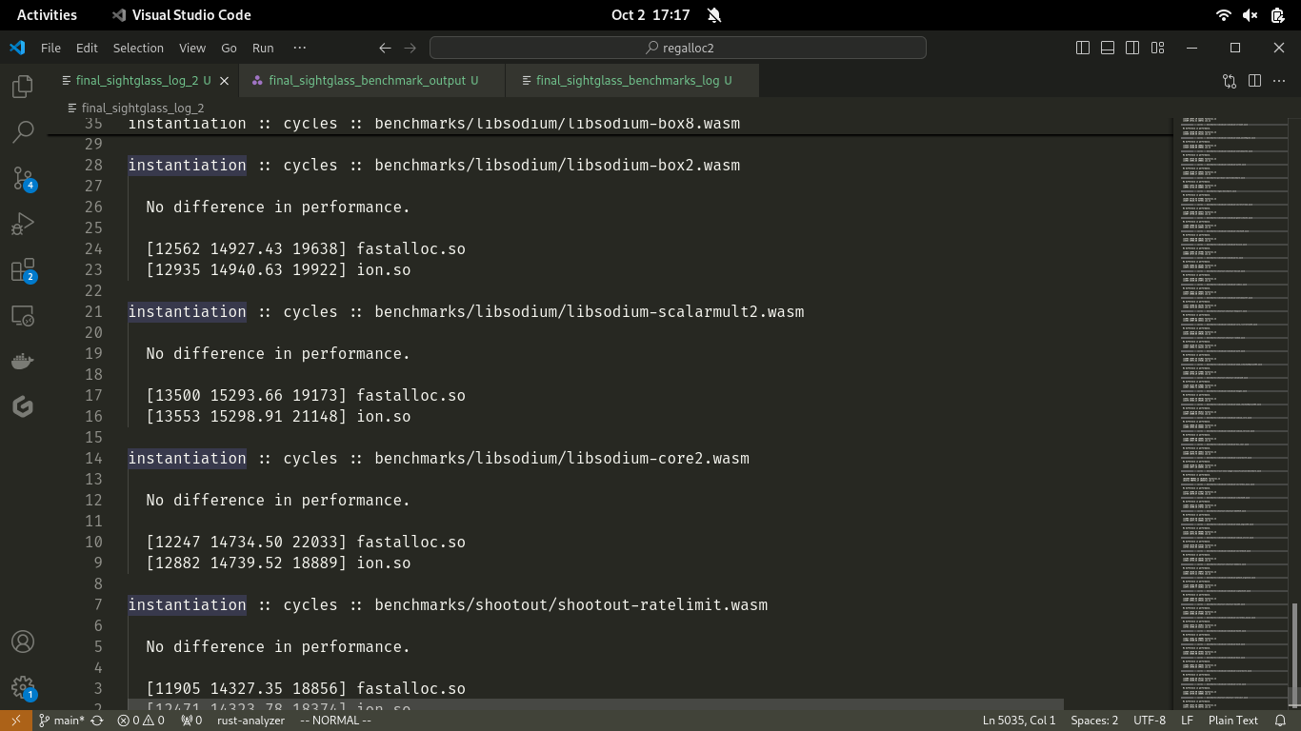Close the final_sightglass_log_2 tab

pyautogui.click(x=225, y=81)
